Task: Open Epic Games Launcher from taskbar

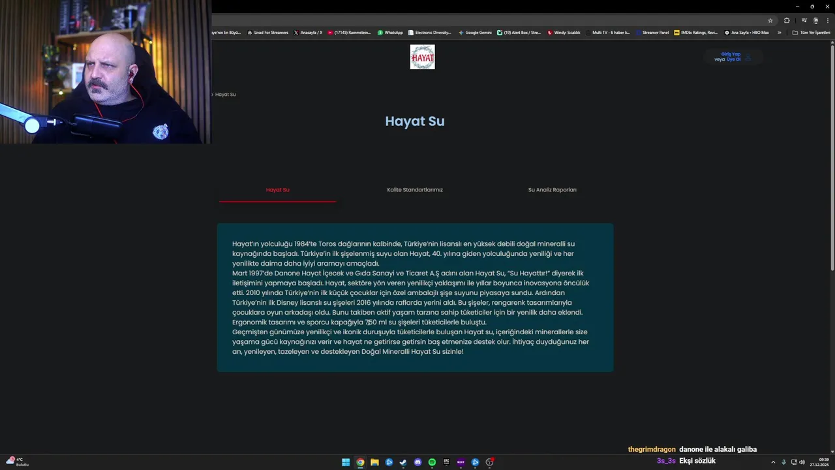Action: click(x=446, y=462)
